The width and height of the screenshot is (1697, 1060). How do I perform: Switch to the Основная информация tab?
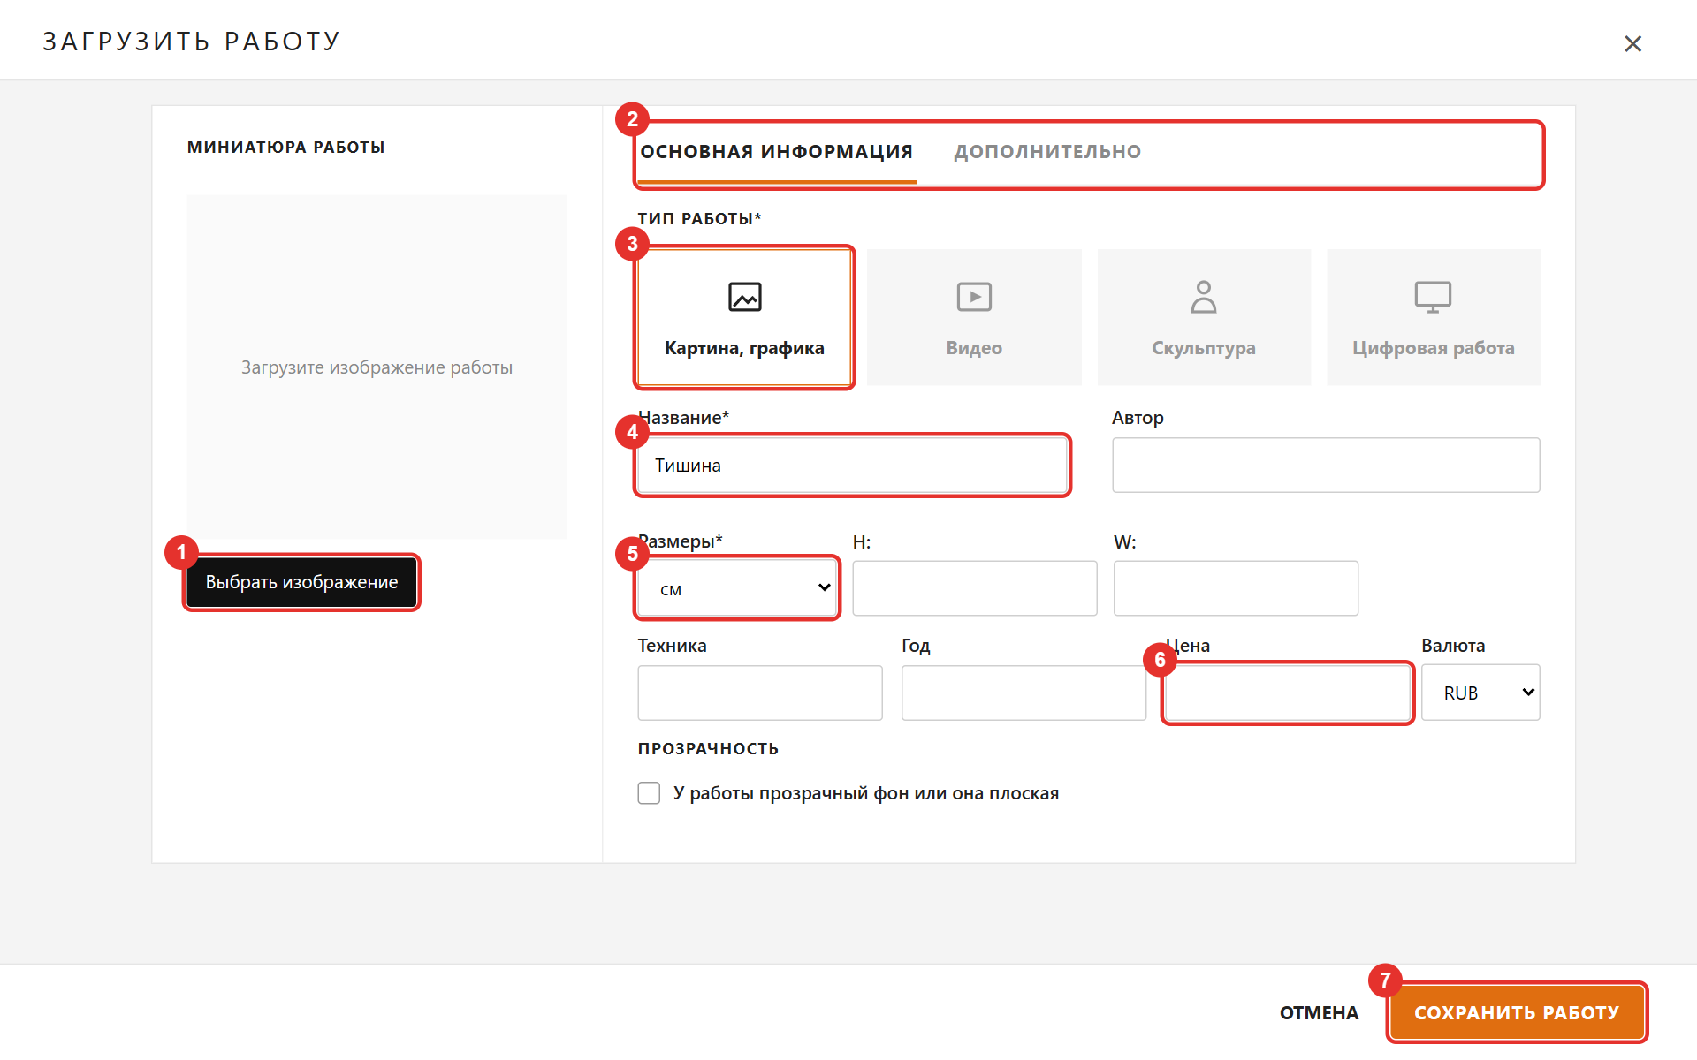776,152
